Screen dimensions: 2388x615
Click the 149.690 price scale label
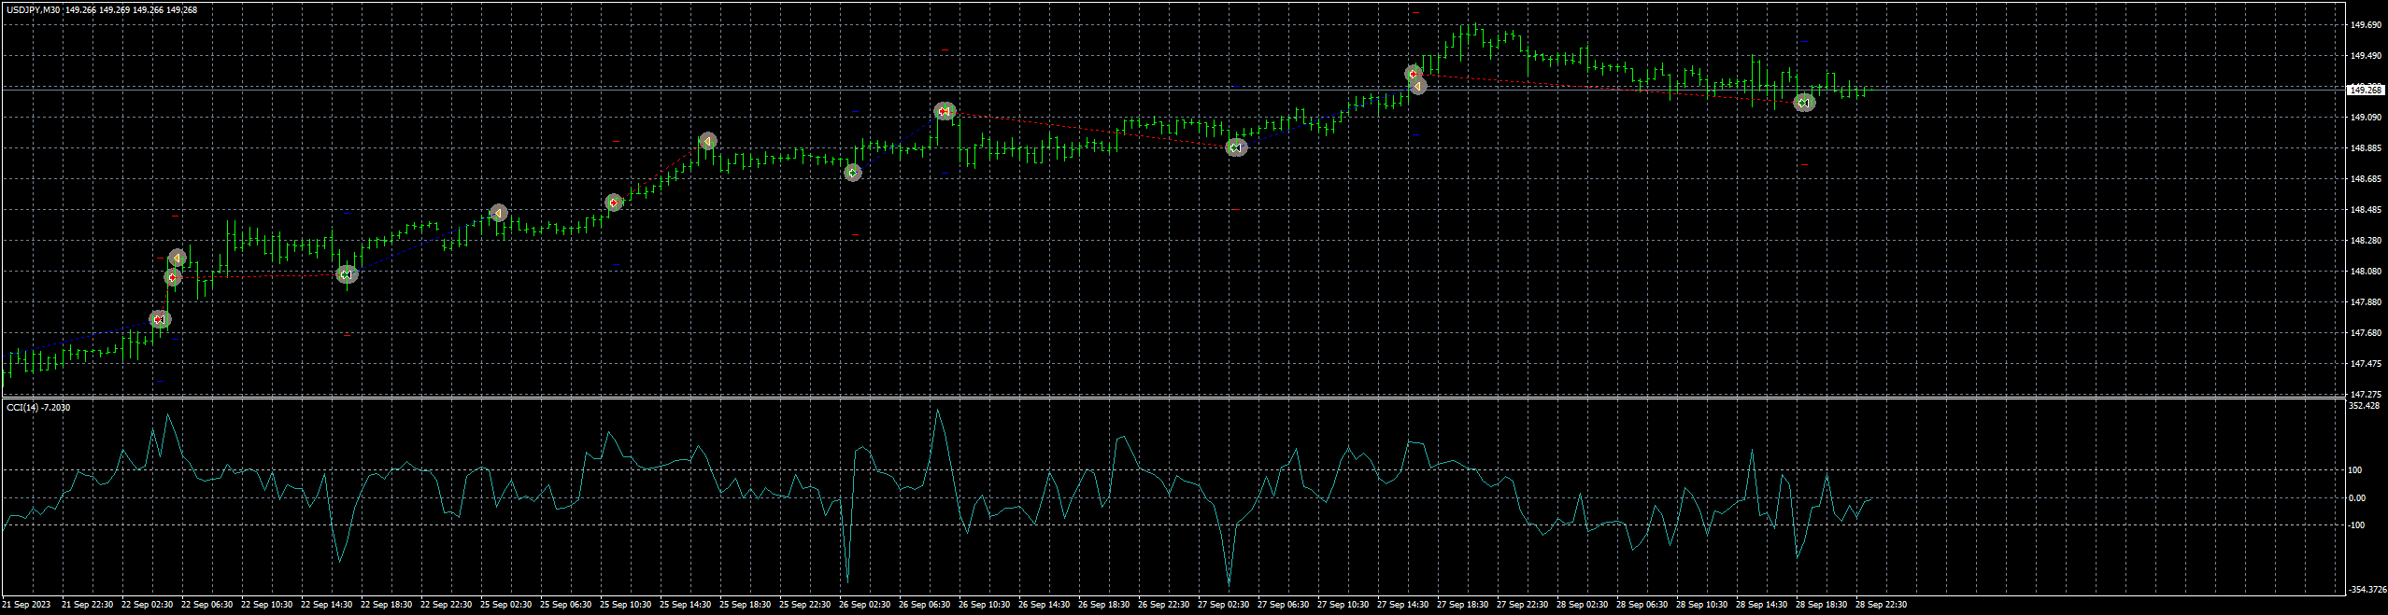point(2365,25)
